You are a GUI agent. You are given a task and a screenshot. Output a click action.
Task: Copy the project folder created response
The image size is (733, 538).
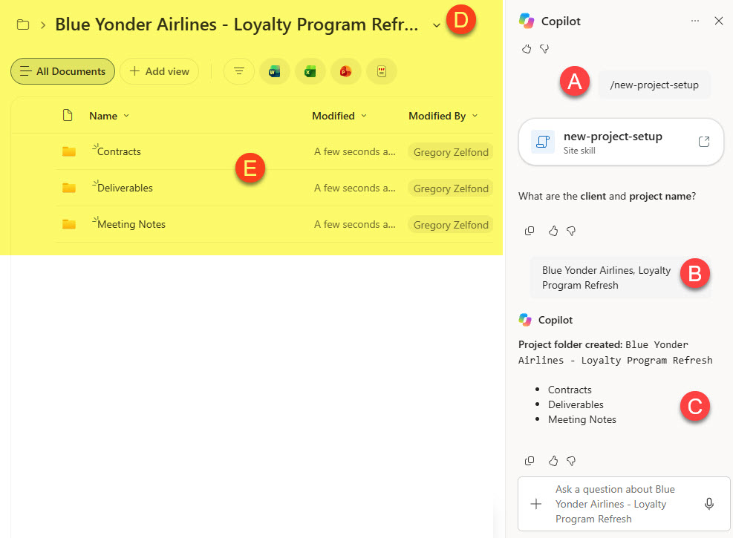pyautogui.click(x=530, y=461)
